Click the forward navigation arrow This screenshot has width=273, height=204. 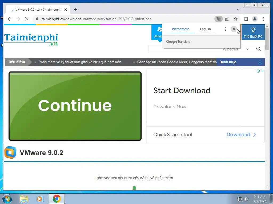pos(18,19)
